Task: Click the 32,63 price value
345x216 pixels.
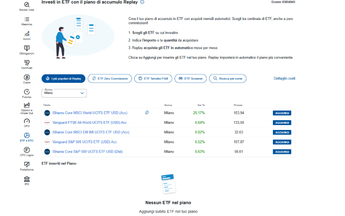Action: click(239, 132)
